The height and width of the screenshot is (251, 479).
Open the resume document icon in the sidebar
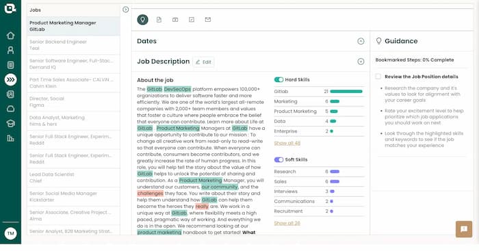[x=10, y=65]
